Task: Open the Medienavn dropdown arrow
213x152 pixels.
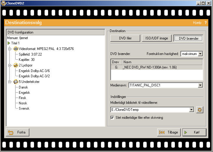Action: [200, 85]
